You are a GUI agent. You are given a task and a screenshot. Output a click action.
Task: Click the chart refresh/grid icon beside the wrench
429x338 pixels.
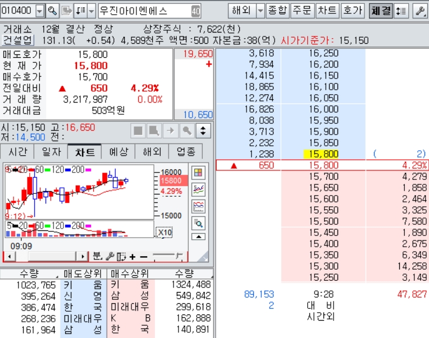[121, 257]
